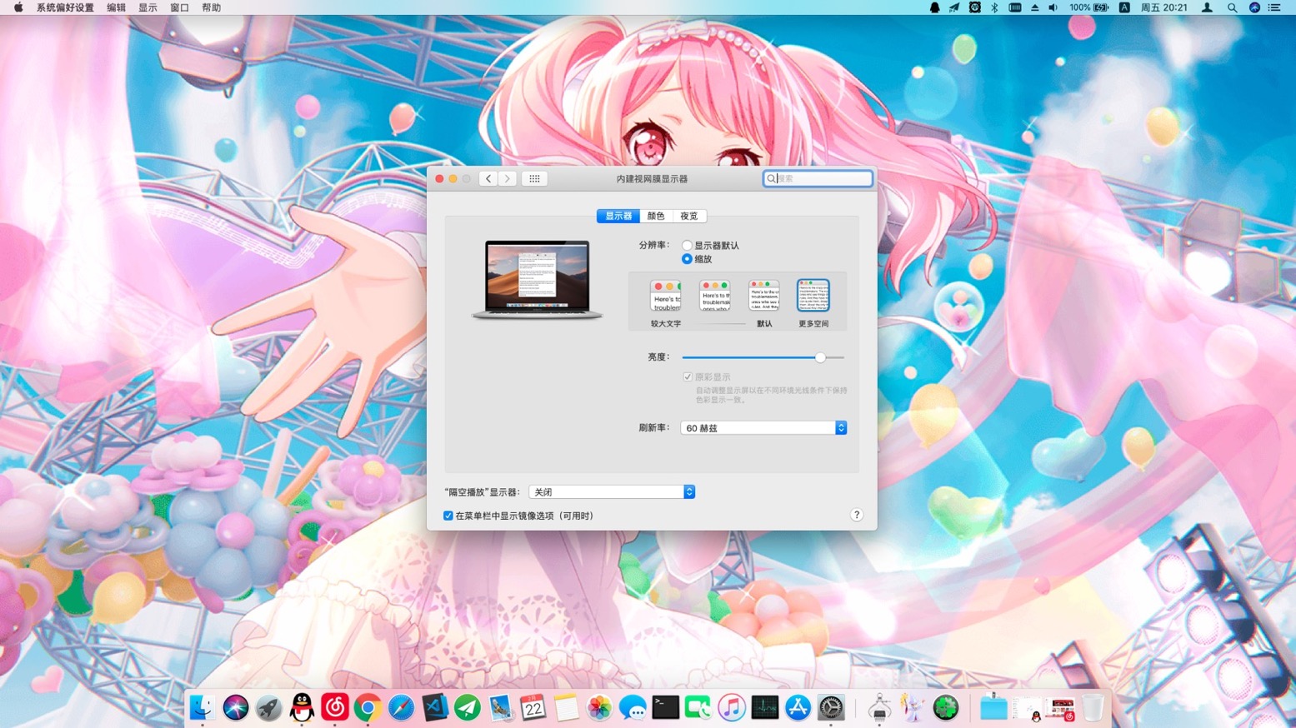Open NetEase Music red icon in Dock
This screenshot has width=1296, height=728.
335,708
